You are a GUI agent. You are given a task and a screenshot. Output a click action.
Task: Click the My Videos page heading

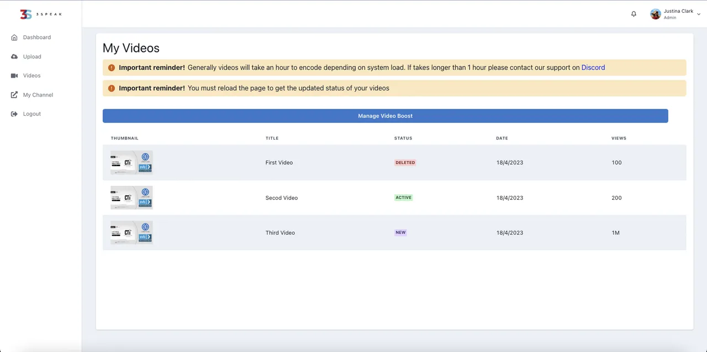click(131, 48)
